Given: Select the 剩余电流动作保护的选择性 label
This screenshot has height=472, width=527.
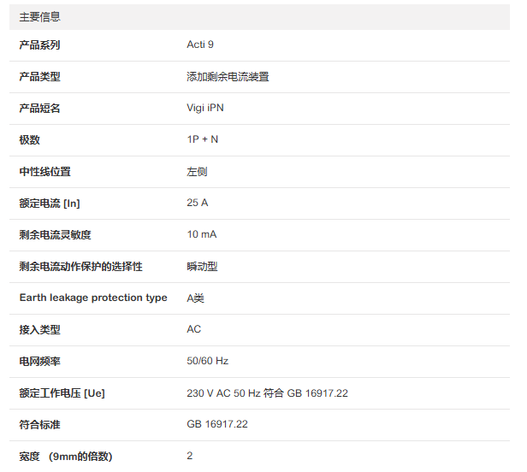Looking at the screenshot, I should click(x=80, y=267).
